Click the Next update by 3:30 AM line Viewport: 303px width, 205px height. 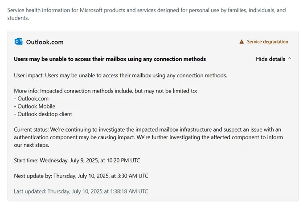point(81,176)
